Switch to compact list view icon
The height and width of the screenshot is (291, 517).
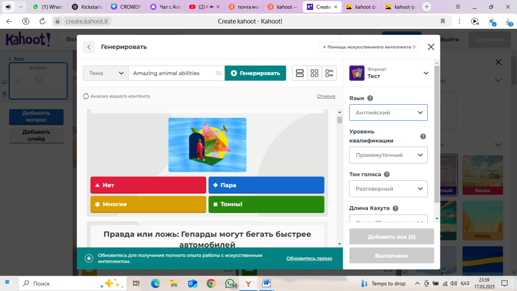pos(329,73)
